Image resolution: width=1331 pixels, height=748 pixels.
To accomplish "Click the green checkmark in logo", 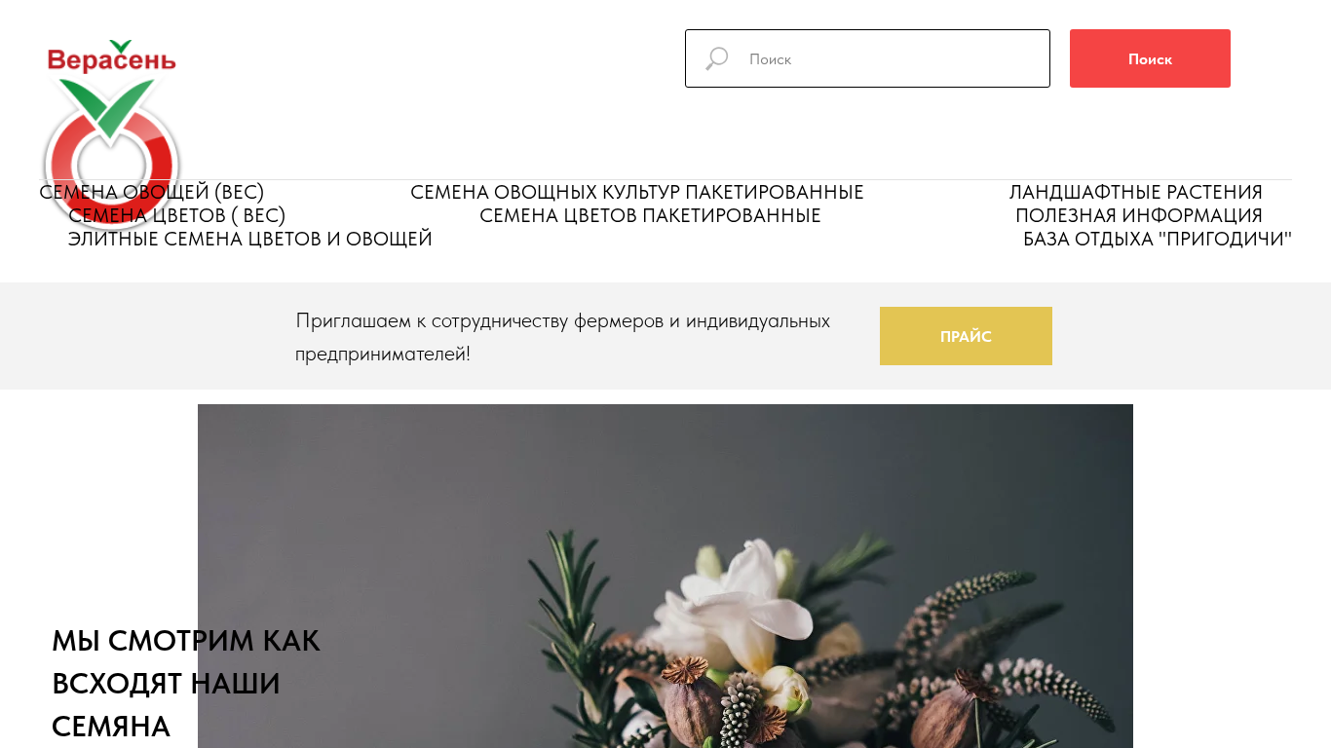I will 107,105.
